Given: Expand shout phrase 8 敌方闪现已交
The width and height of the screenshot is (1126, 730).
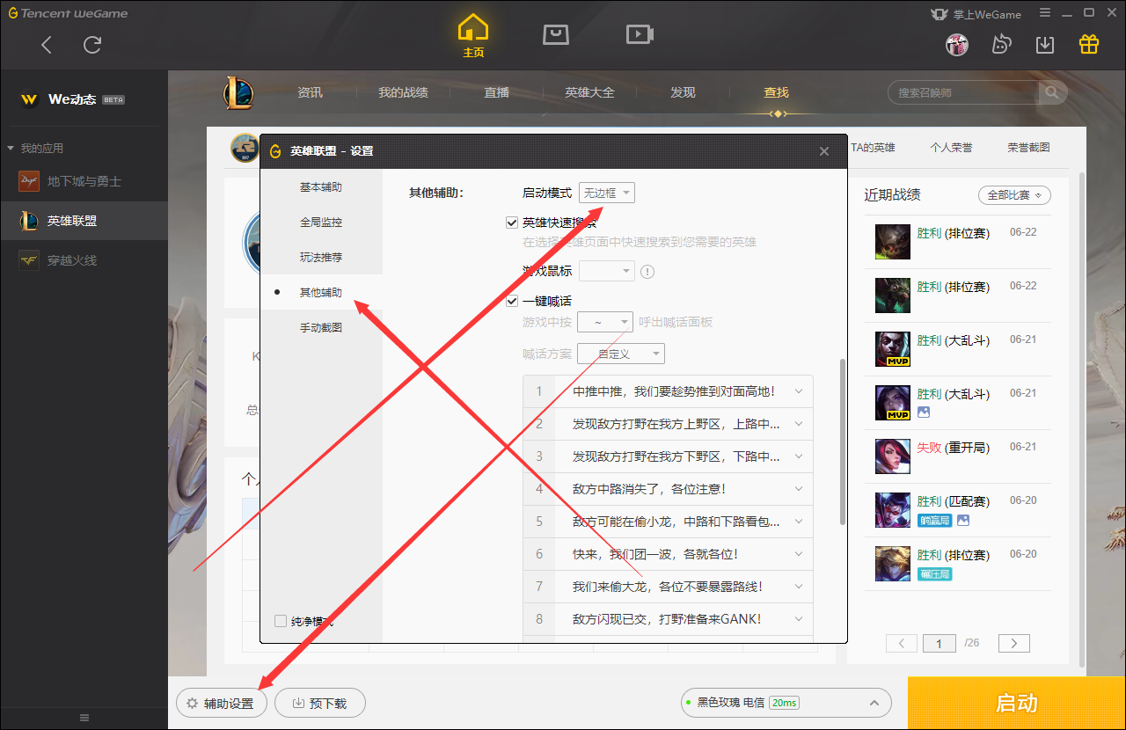Looking at the screenshot, I should pos(799,619).
